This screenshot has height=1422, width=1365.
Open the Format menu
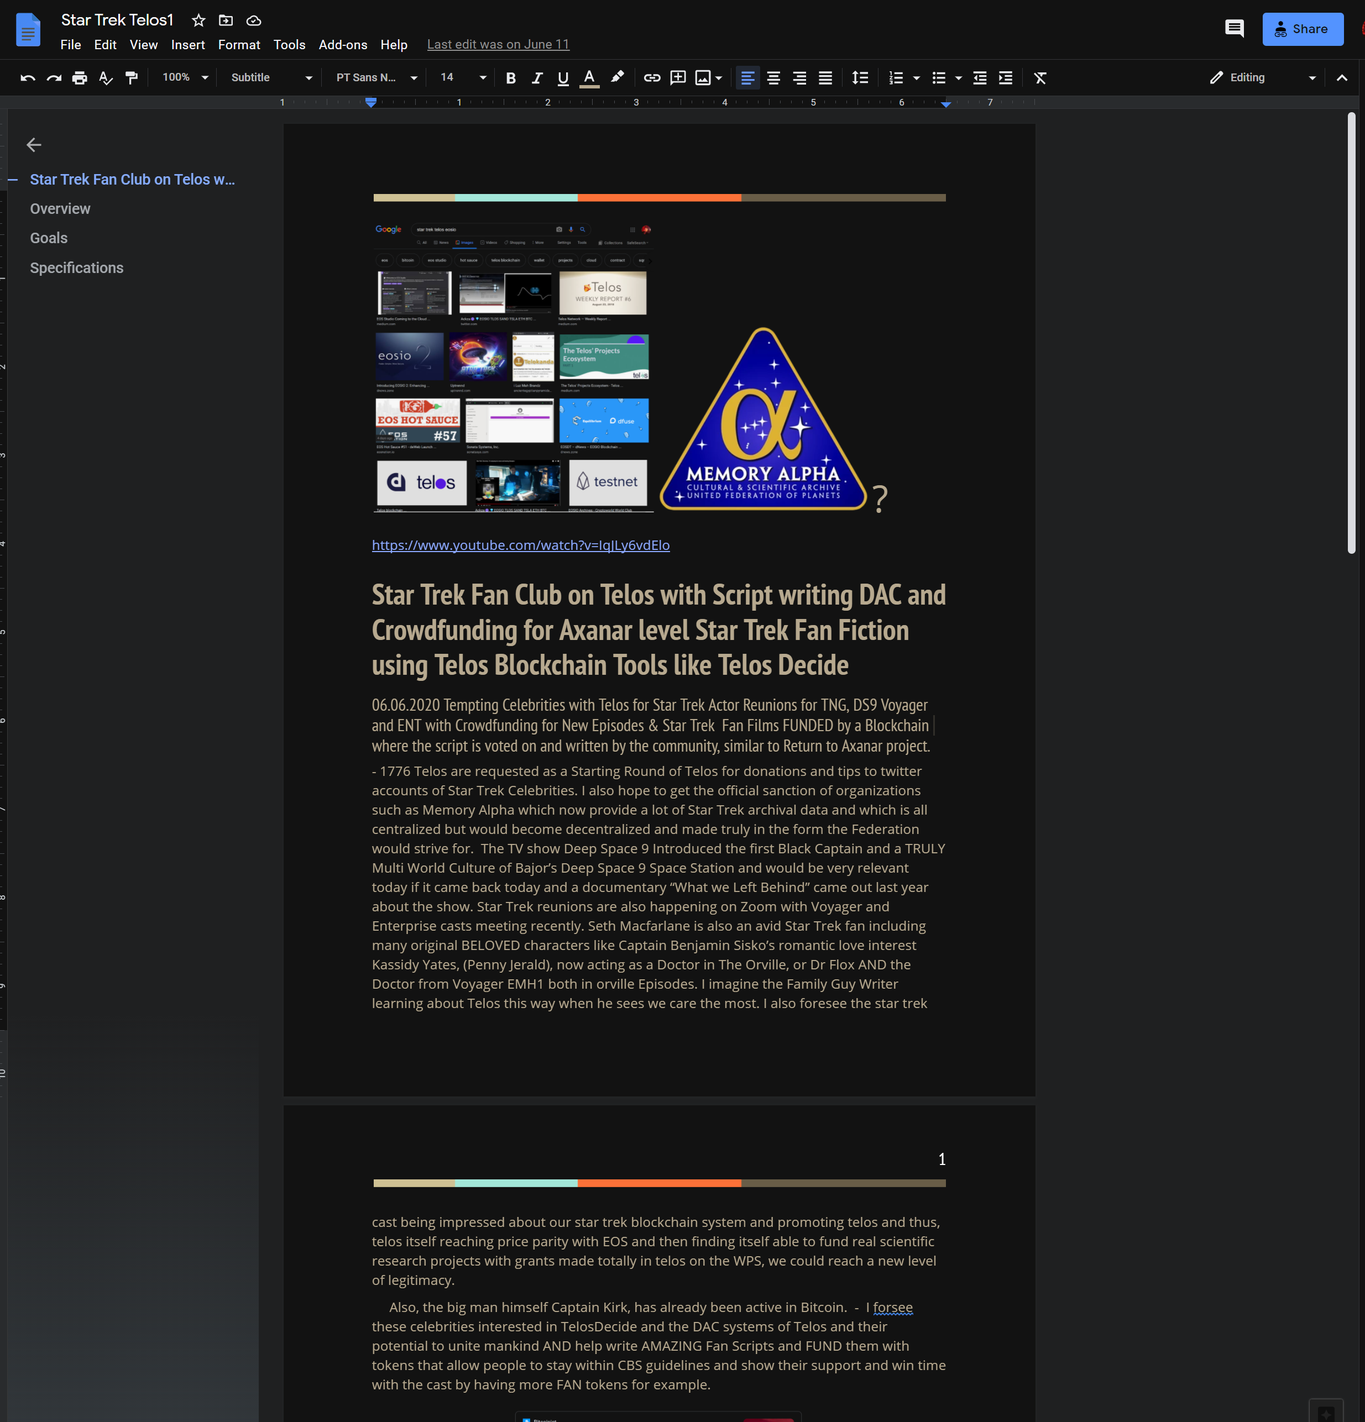coord(239,45)
